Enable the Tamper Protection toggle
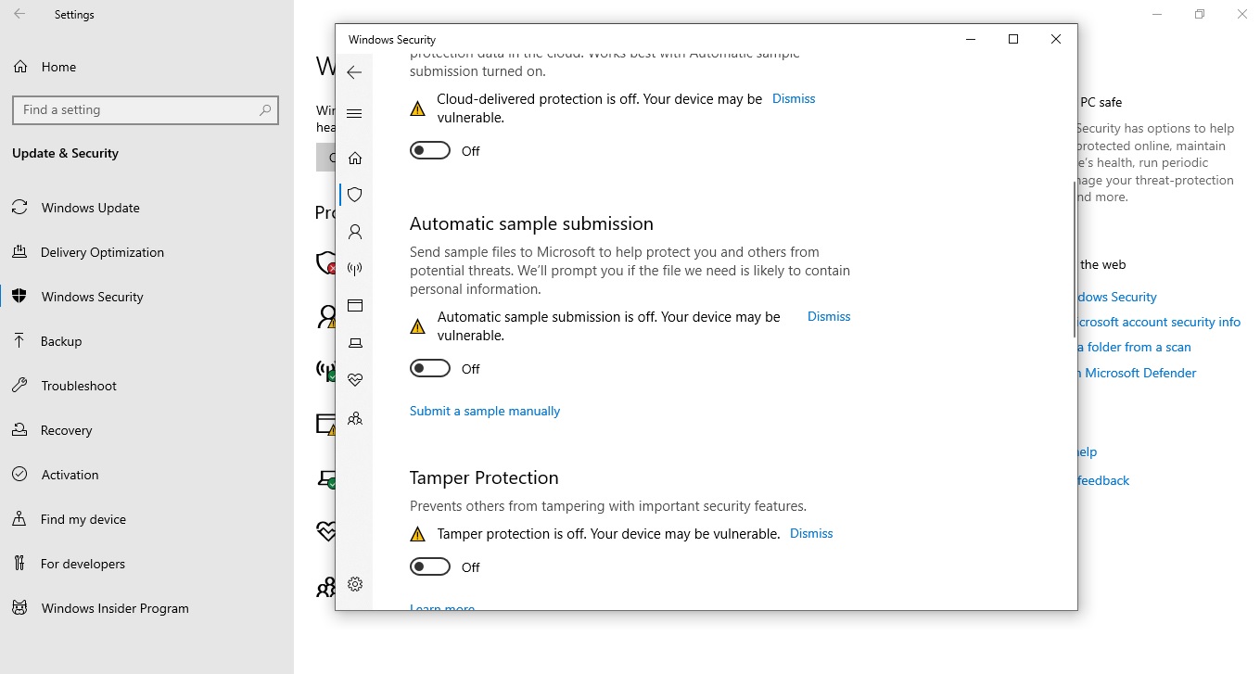The width and height of the screenshot is (1260, 674). 430,567
